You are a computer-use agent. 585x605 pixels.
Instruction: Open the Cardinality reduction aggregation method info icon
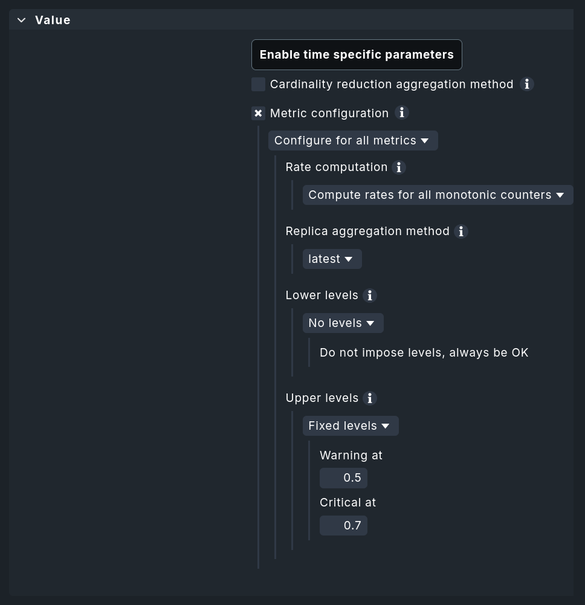tap(526, 85)
